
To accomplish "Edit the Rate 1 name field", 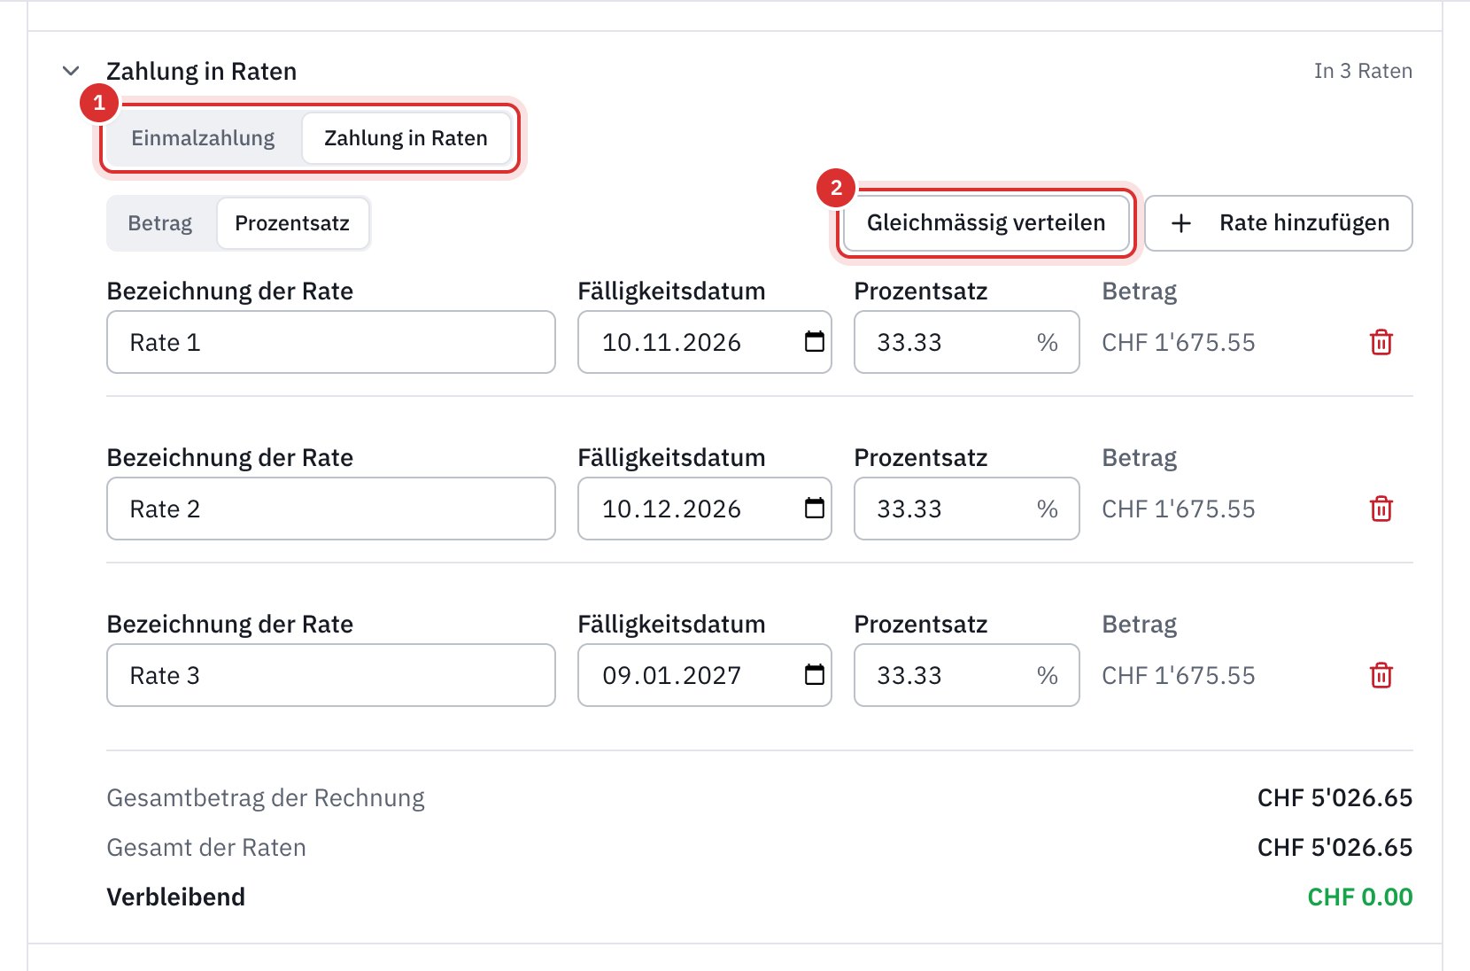I will (331, 342).
